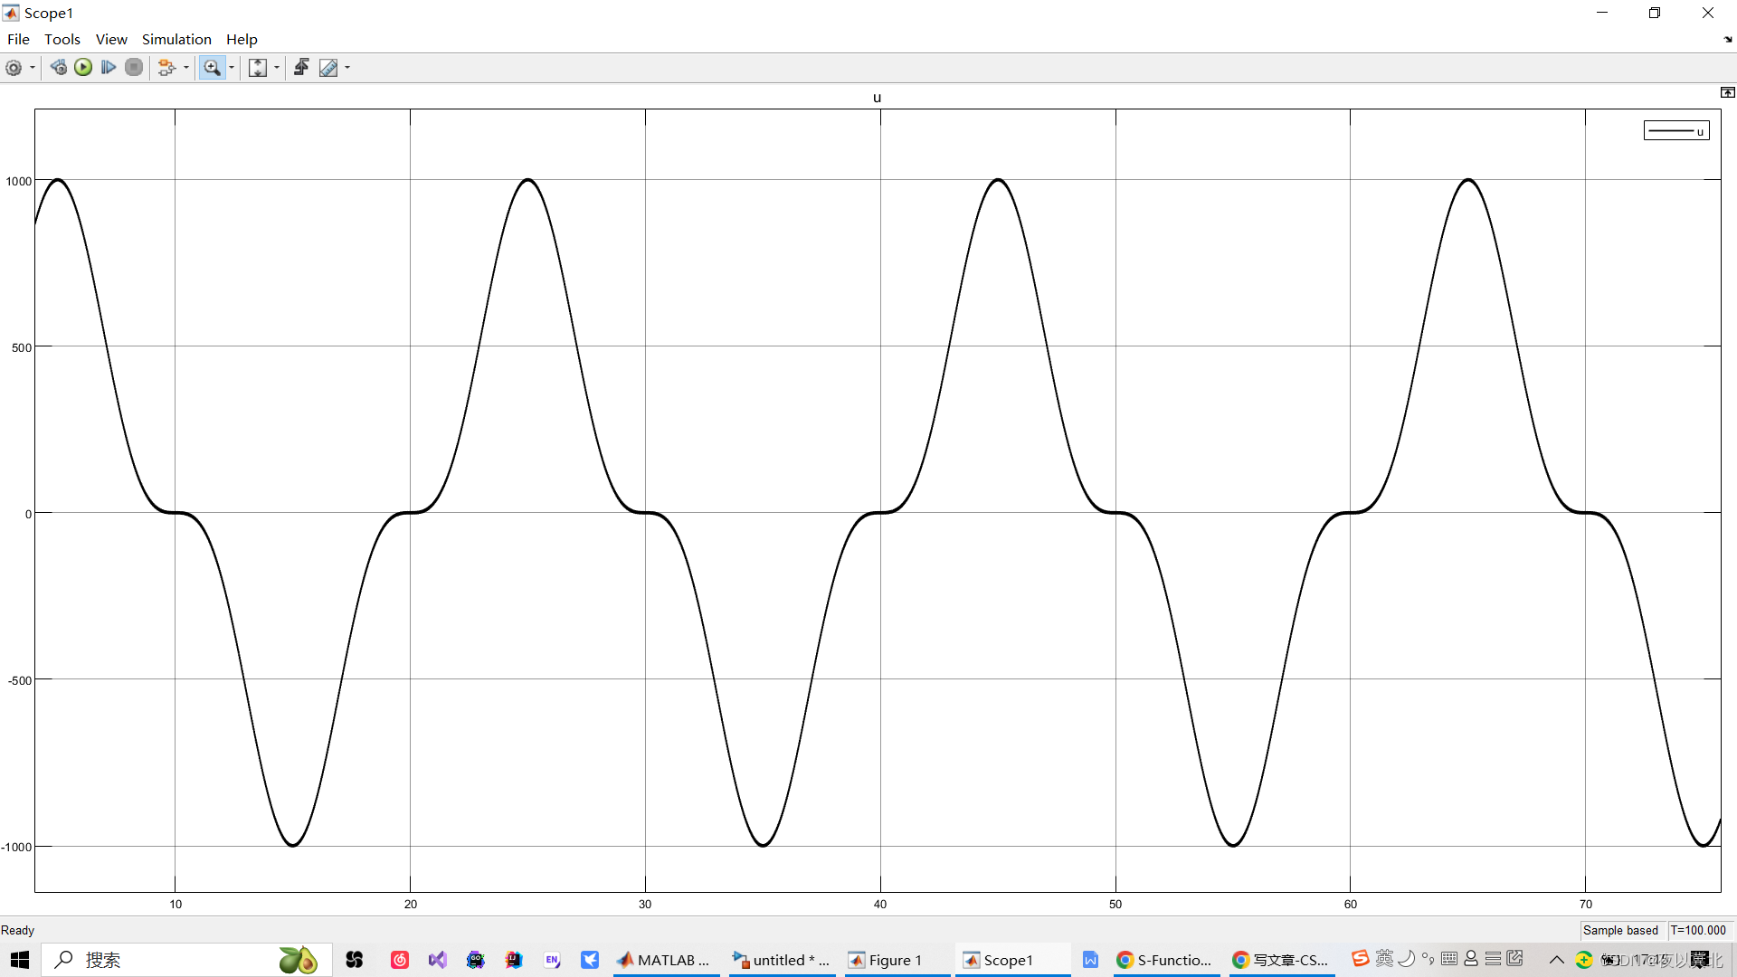The image size is (1737, 977).
Task: Expand the configuration gear dropdown arrow
Action: click(x=33, y=68)
